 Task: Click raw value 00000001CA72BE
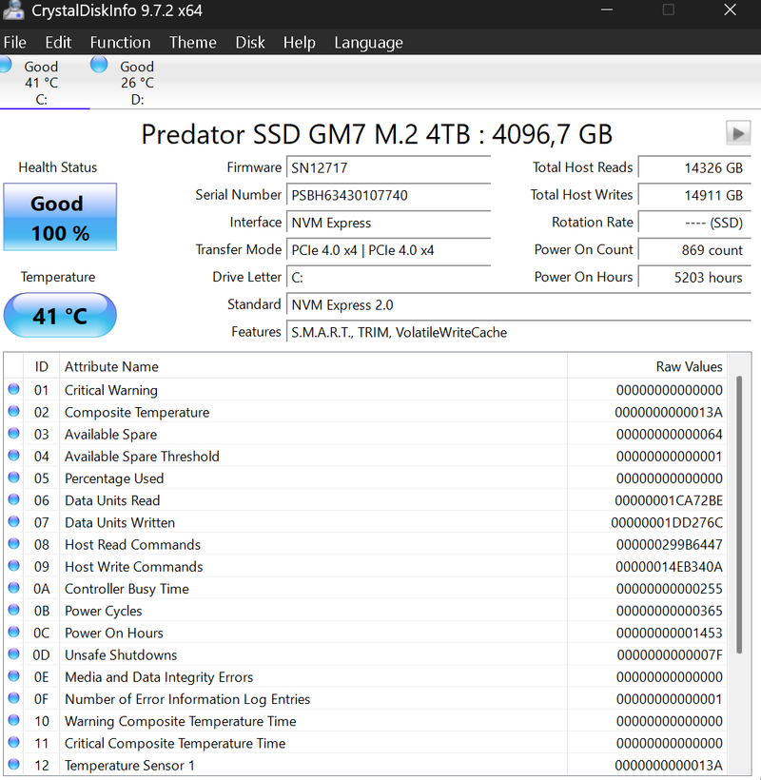[x=669, y=500]
